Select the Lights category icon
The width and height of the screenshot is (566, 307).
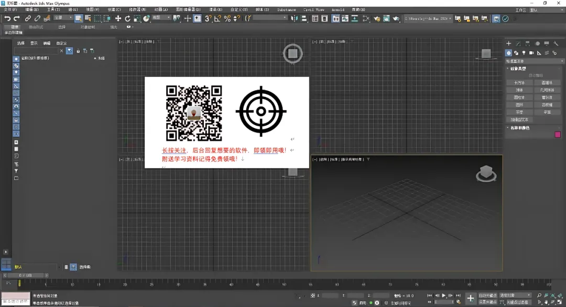tap(524, 53)
